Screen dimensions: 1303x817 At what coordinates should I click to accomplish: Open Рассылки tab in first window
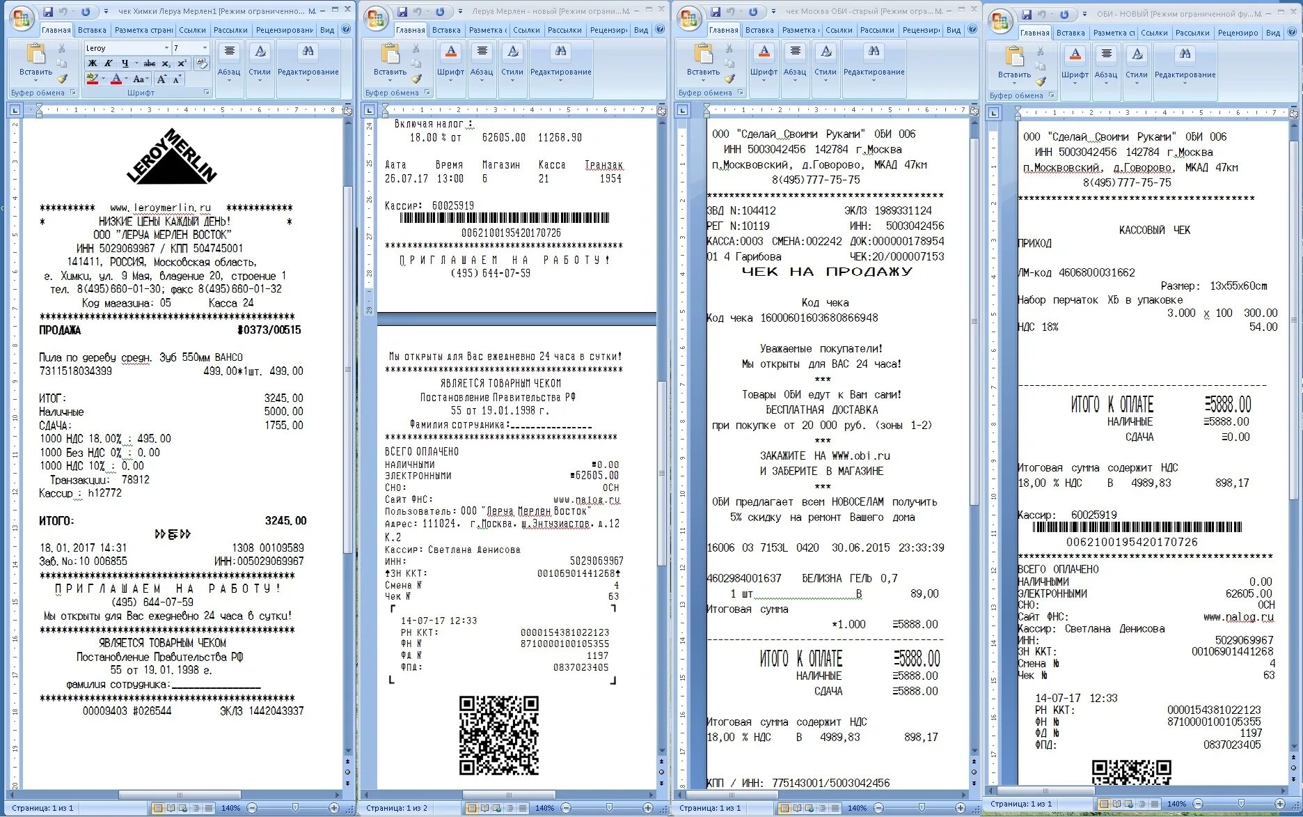230,30
